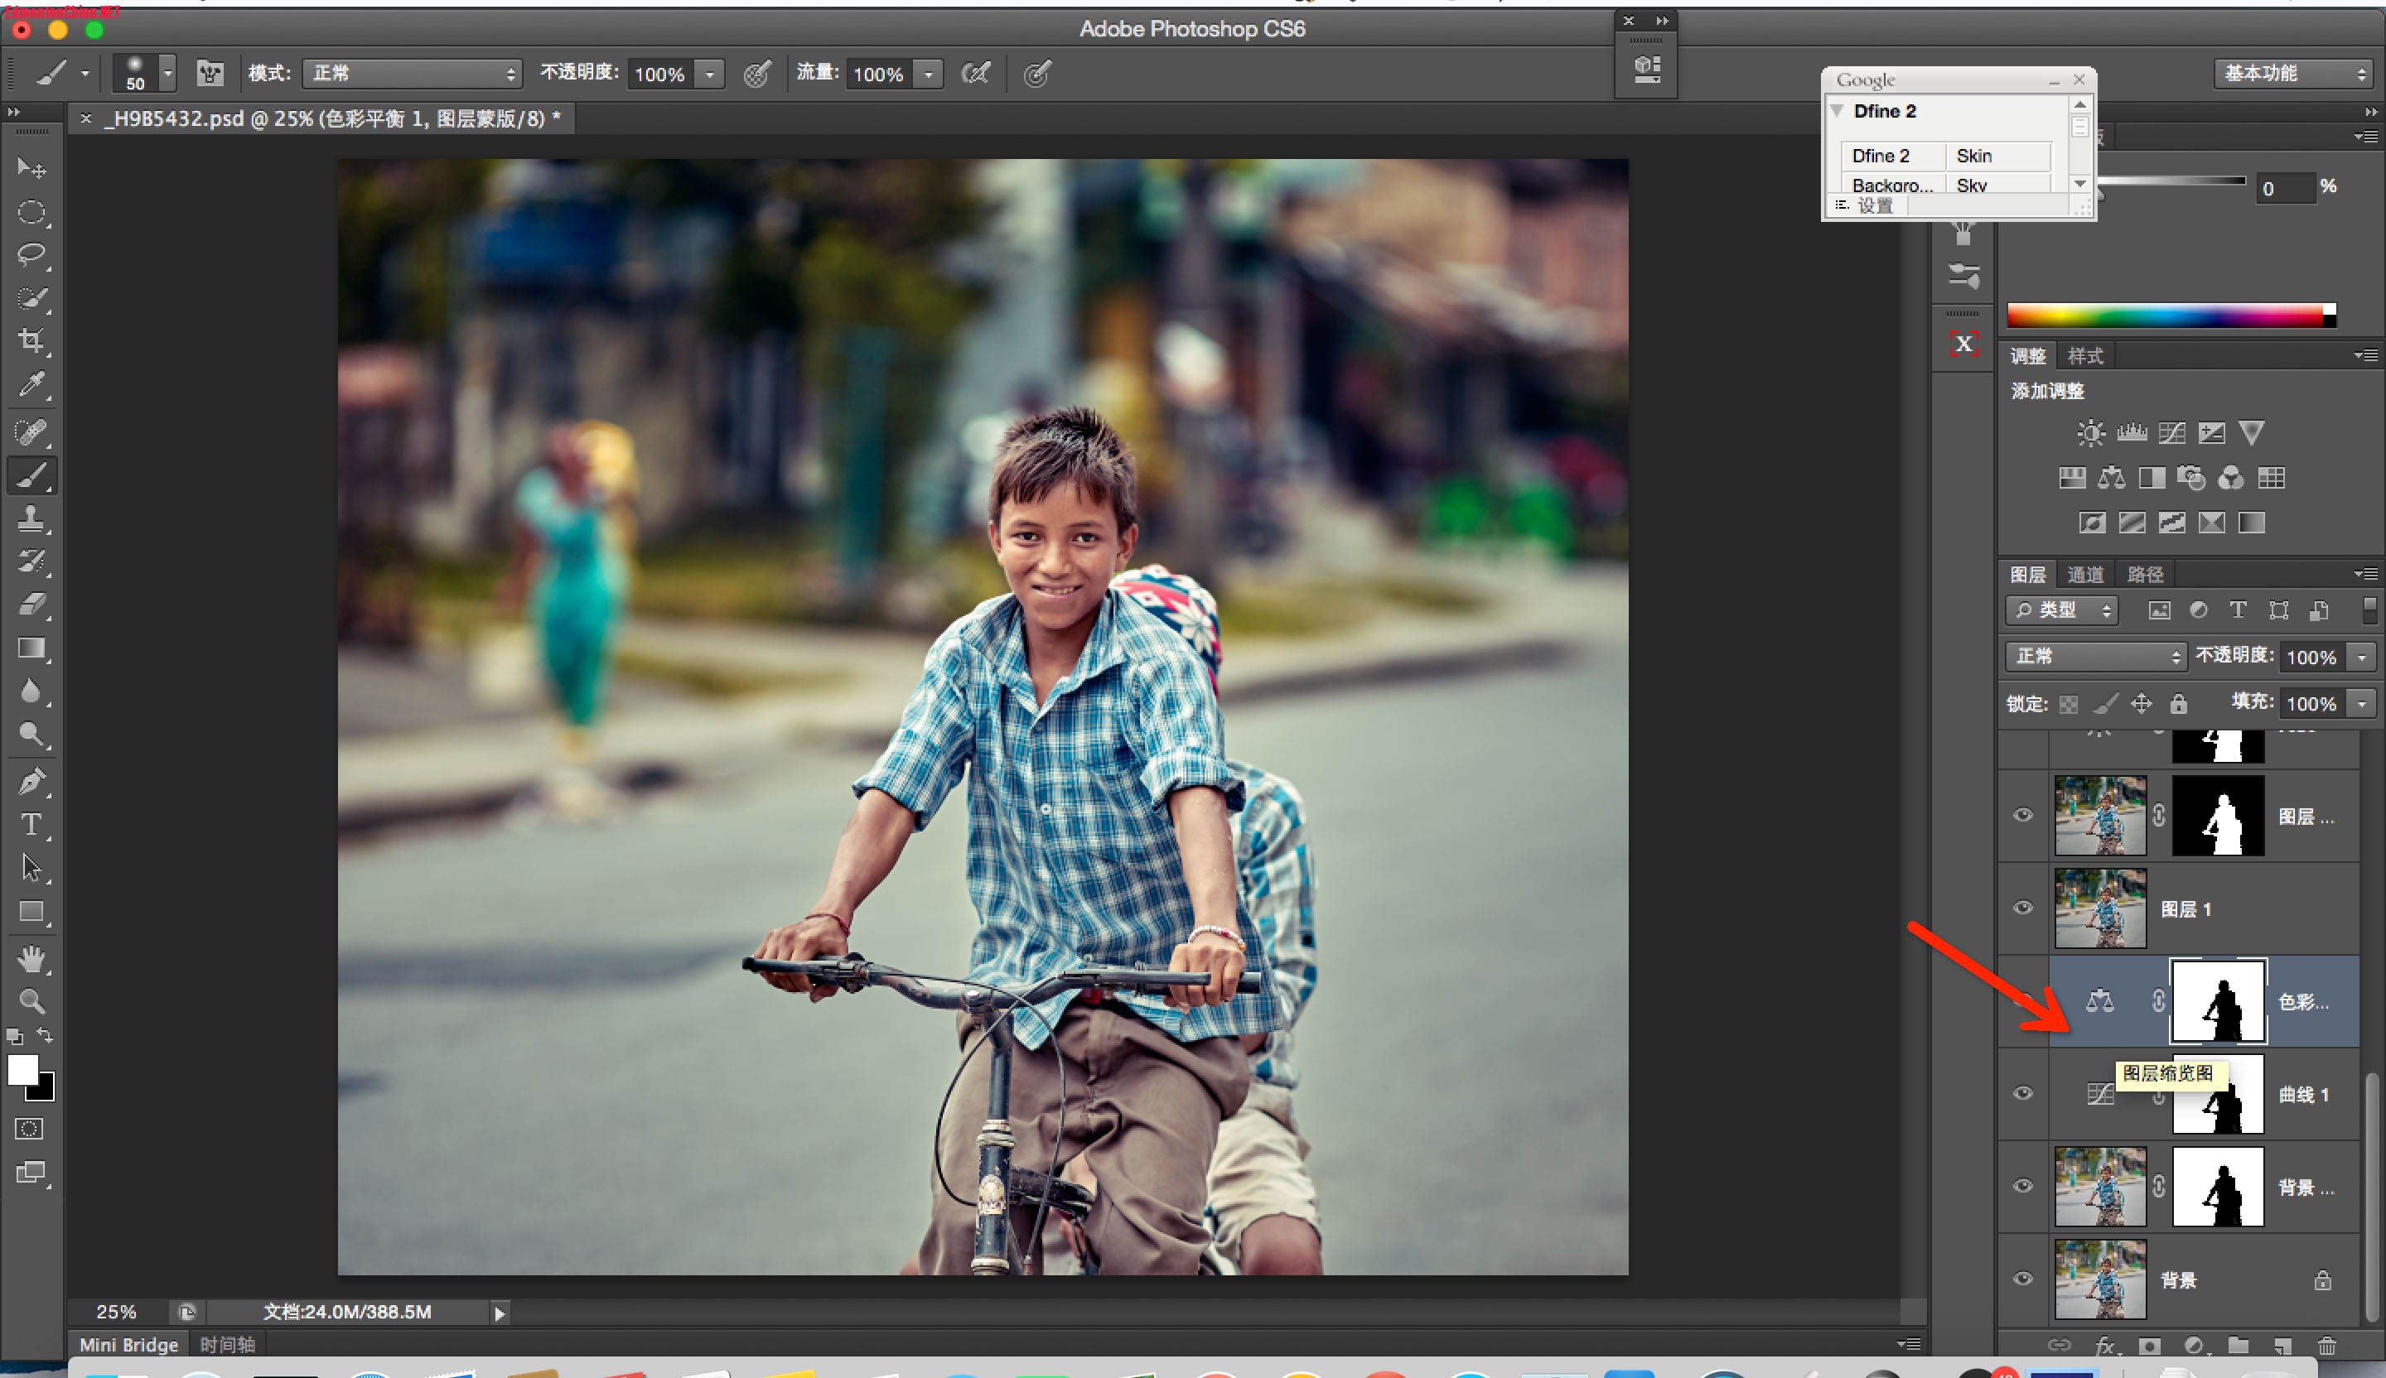Hide the 背景 layer
The width and height of the screenshot is (2386, 1378).
2022,1279
